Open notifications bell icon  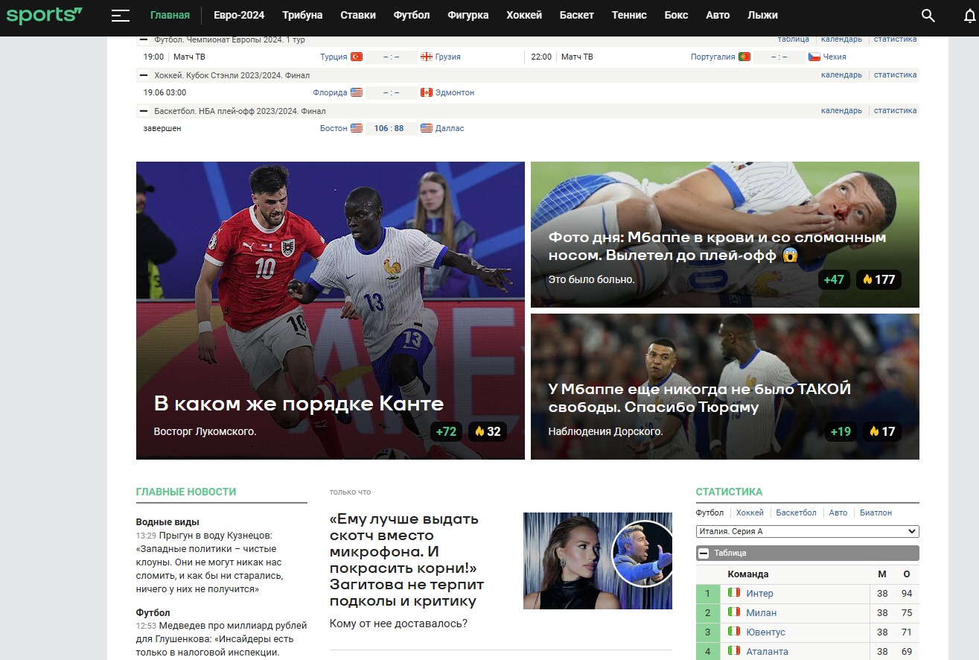(x=969, y=16)
